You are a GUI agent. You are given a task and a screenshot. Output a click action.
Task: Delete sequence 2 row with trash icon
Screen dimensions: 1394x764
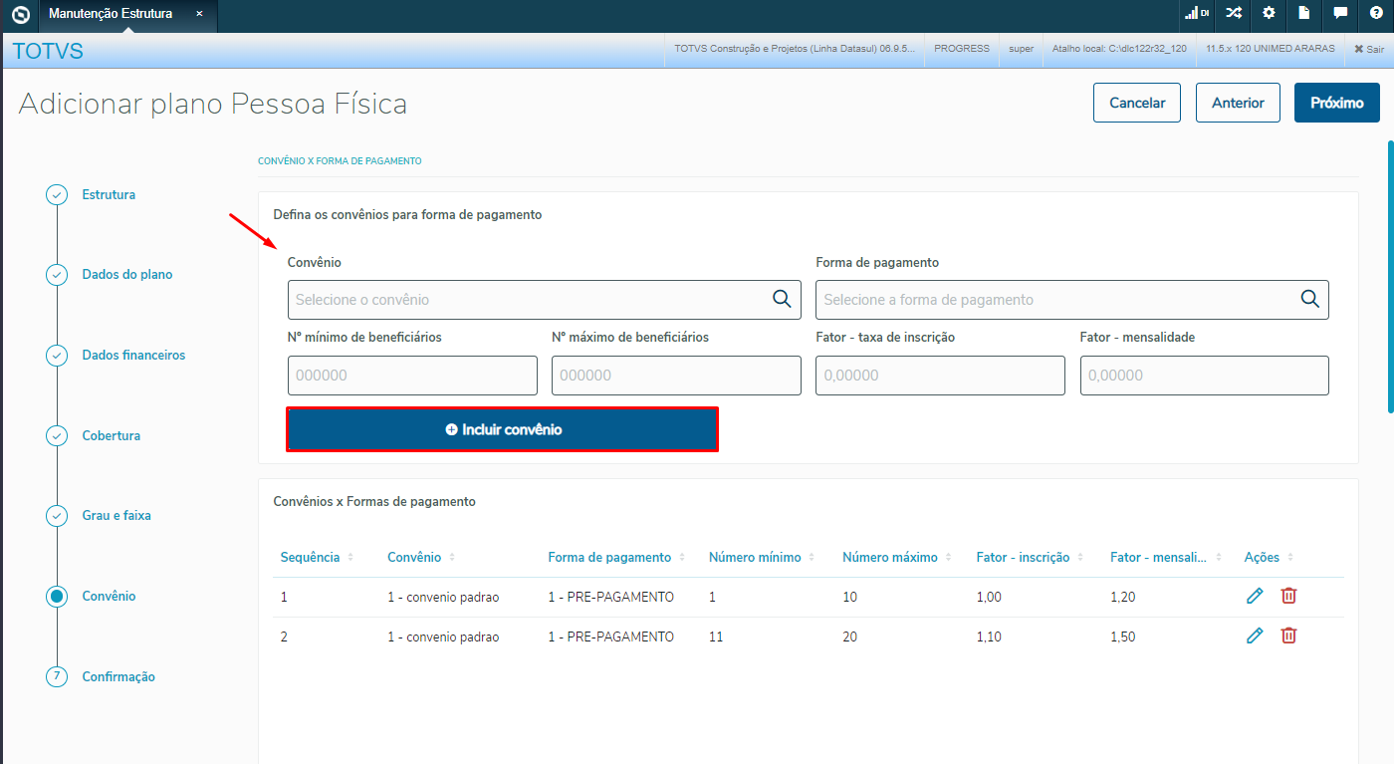click(x=1288, y=636)
